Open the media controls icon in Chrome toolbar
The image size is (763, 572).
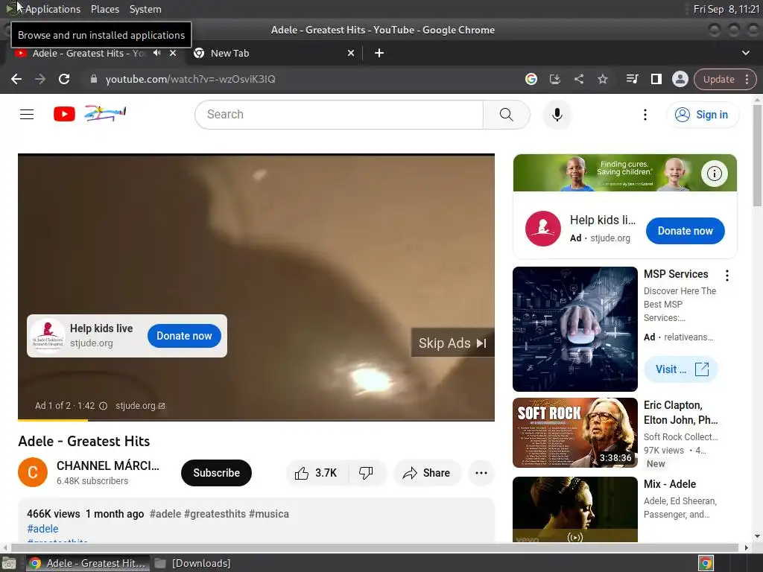click(x=632, y=79)
